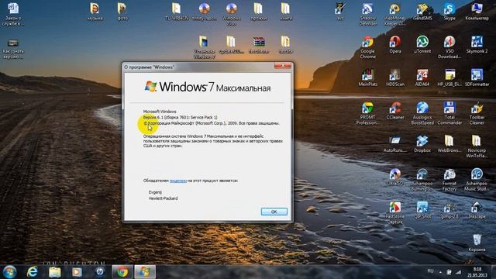Open Windows Explorer folder in taskbar

pos(55,272)
